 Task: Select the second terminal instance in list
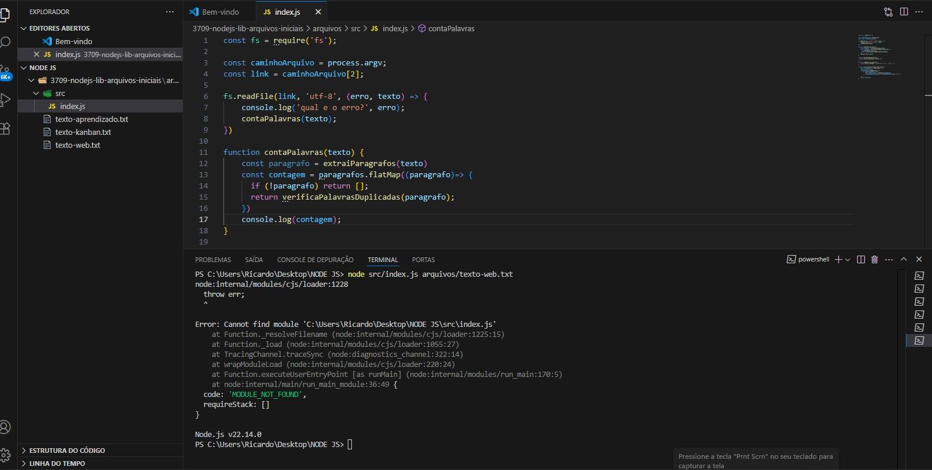click(919, 289)
